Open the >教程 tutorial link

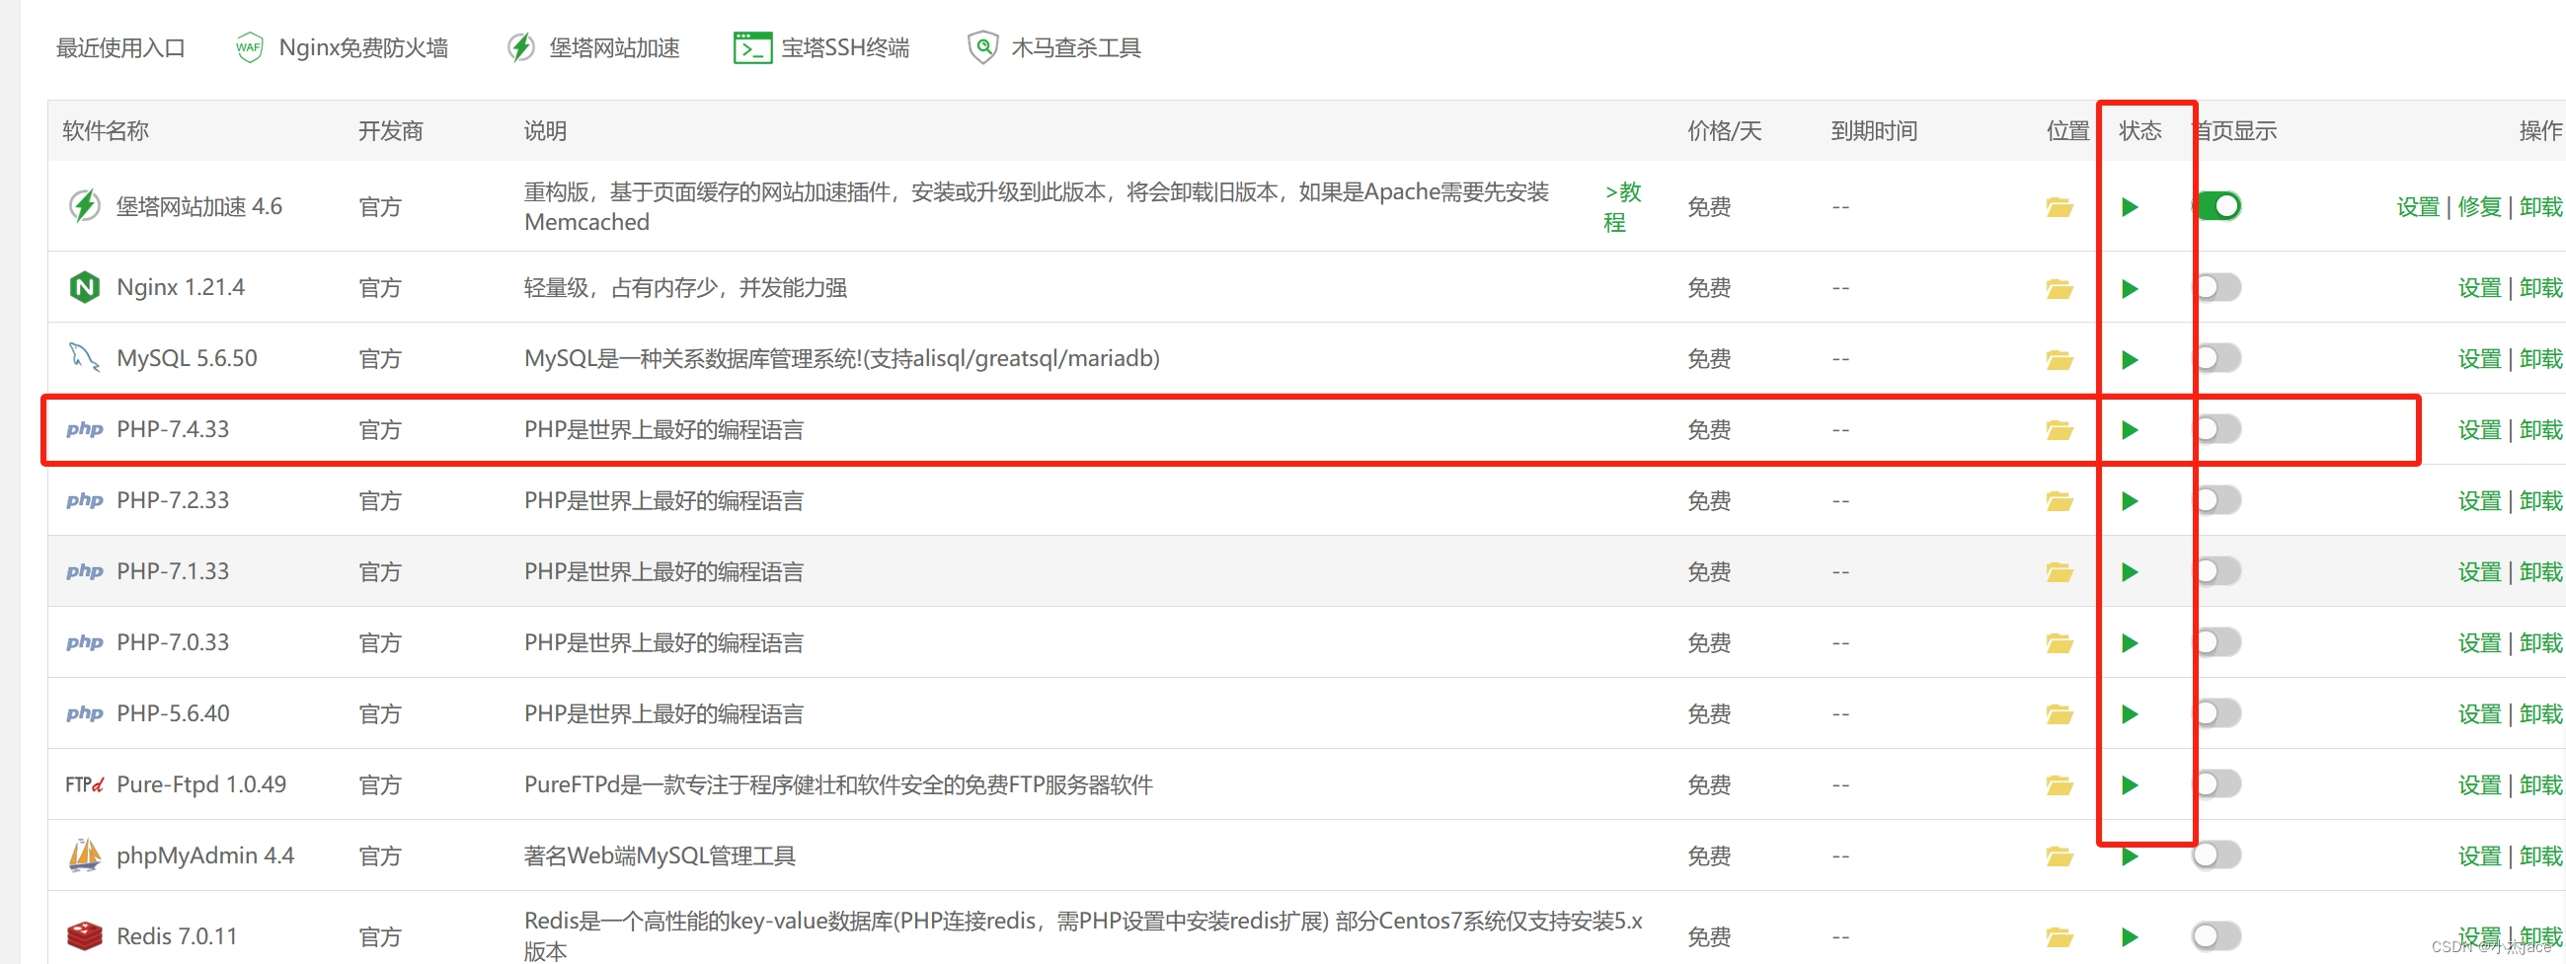1622,207
